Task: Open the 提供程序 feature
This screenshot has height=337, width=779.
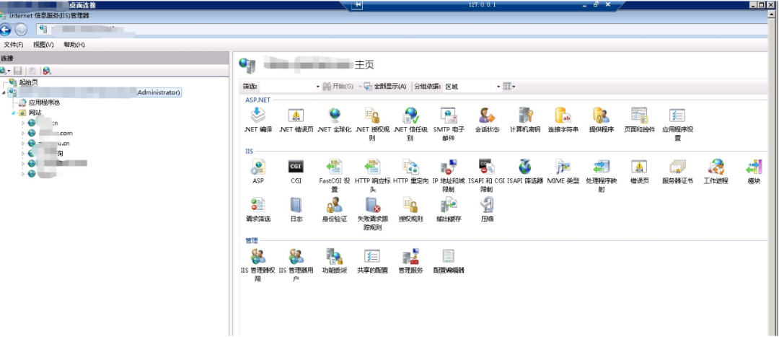Action: coord(601,121)
